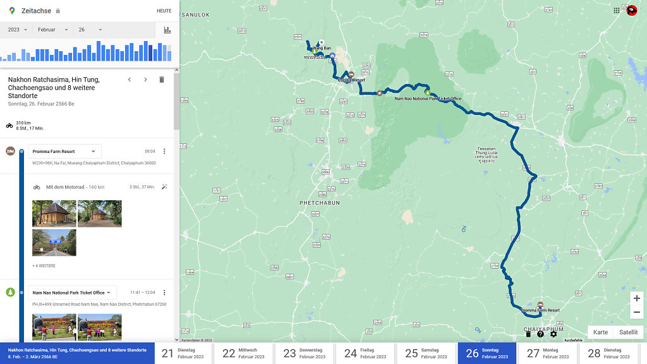Toggle the activity bar chart icon
Viewport: 647px width, 364px height.
pyautogui.click(x=167, y=30)
